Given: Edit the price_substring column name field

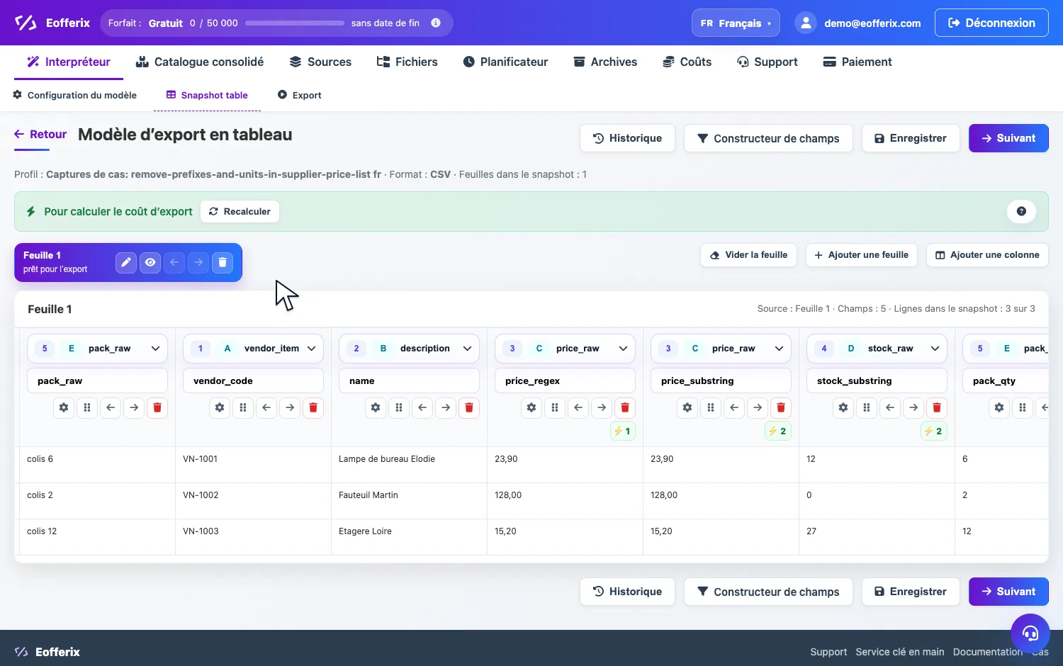Looking at the screenshot, I should tap(721, 380).
